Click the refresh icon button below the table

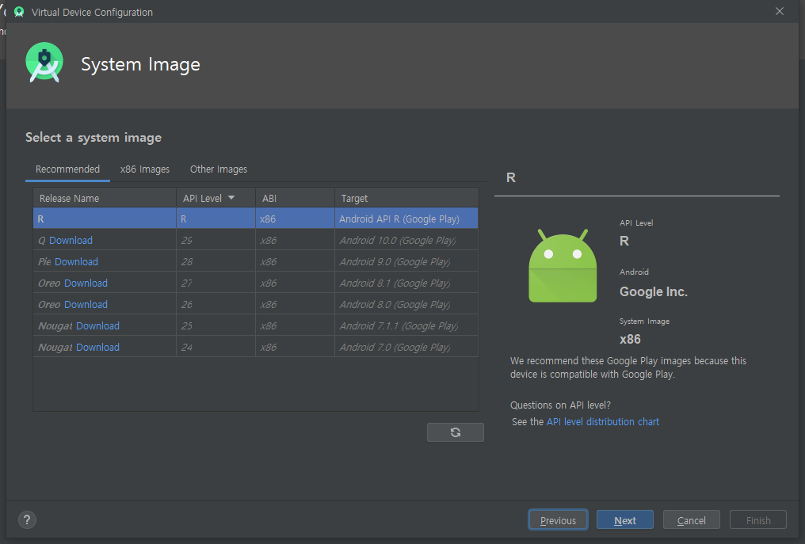(456, 432)
